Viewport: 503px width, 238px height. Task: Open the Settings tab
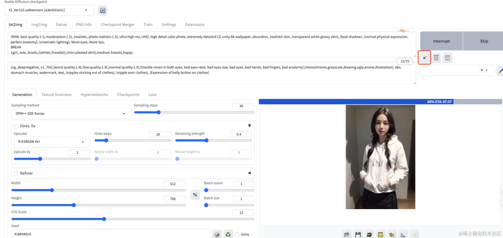click(x=169, y=24)
